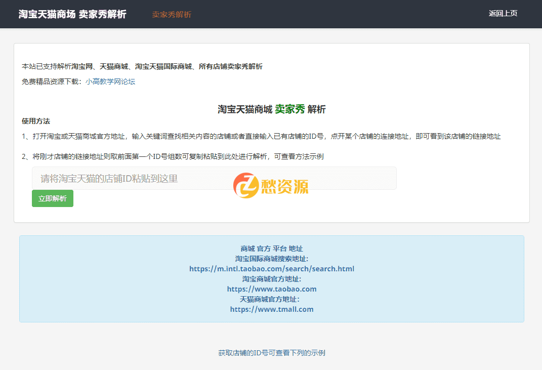This screenshot has width=542, height=370.
Task: Select the 卖家秀解析 navigation menu item
Action: pos(171,14)
